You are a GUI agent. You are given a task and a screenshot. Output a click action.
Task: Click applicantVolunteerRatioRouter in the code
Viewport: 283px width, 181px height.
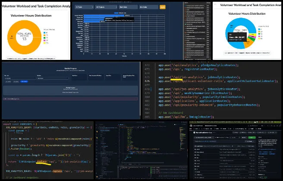coord(251,81)
